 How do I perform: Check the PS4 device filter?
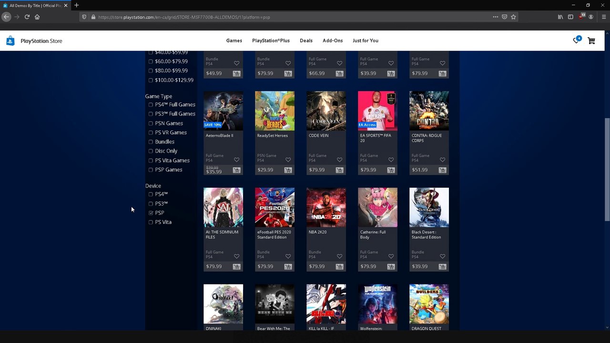point(151,194)
